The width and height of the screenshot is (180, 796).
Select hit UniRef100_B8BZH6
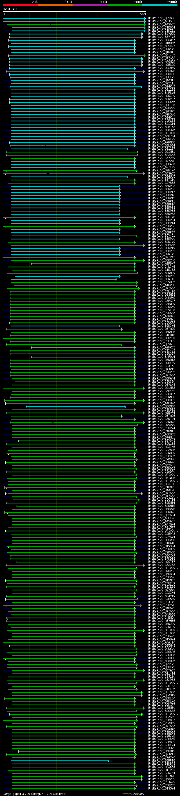coord(161,261)
